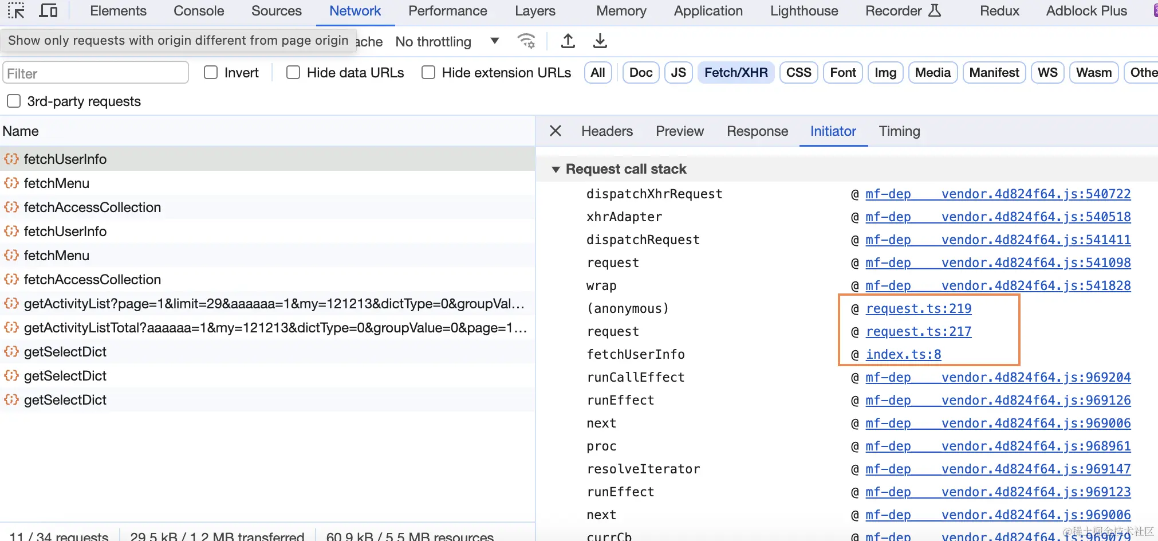This screenshot has height=541, width=1158.
Task: Select the All requests filter
Action: tap(597, 72)
